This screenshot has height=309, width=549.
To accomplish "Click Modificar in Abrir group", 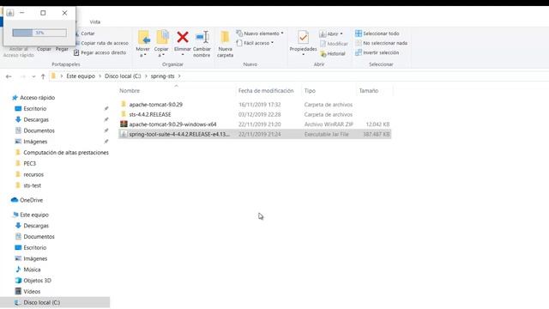I will (x=334, y=44).
